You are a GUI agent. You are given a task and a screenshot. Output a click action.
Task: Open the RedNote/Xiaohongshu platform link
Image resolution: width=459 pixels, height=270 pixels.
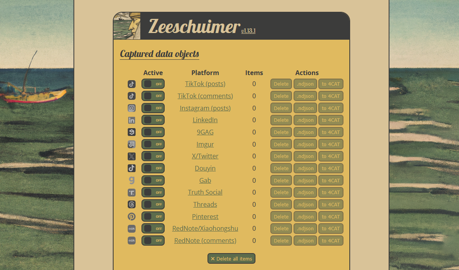205,228
